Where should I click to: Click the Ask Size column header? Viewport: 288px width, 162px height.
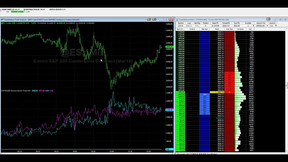pos(230,29)
